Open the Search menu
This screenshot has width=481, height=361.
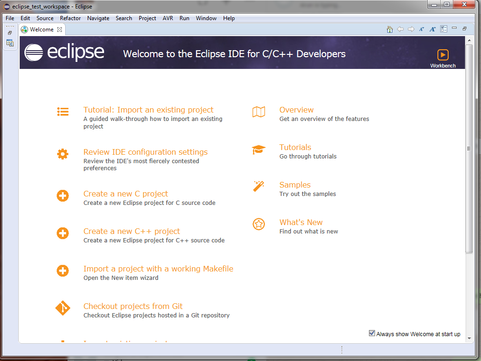(x=124, y=18)
